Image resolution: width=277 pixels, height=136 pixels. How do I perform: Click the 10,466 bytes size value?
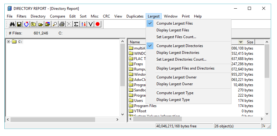click(243, 85)
